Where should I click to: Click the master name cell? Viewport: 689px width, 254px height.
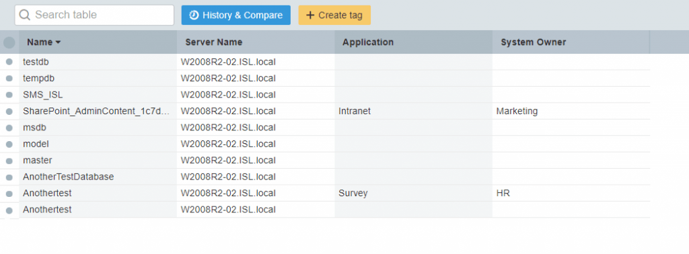pyautogui.click(x=98, y=161)
